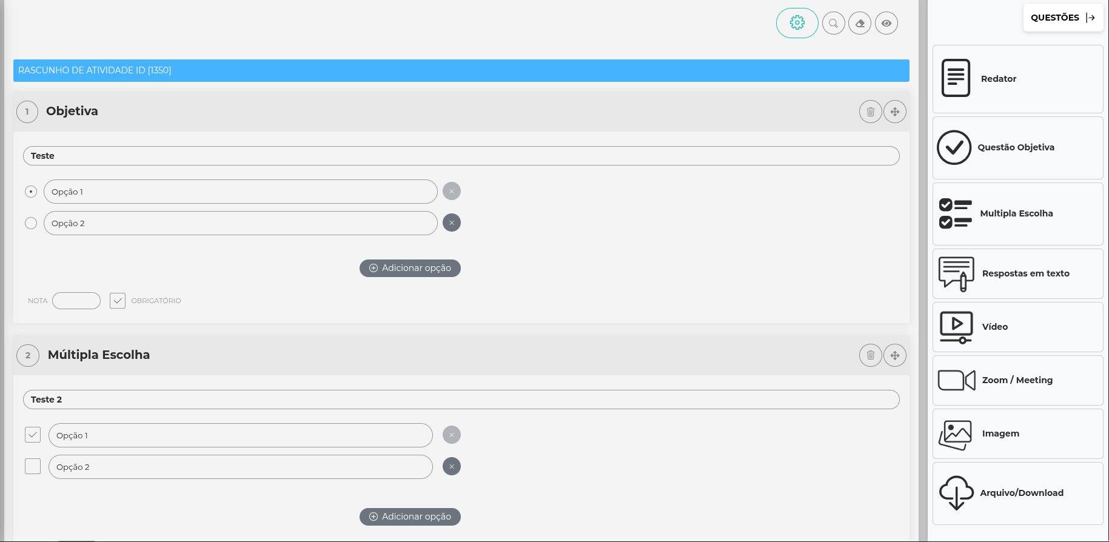The image size is (1109, 542).
Task: Insert a Zoom / Meeting block
Action: [1017, 380]
